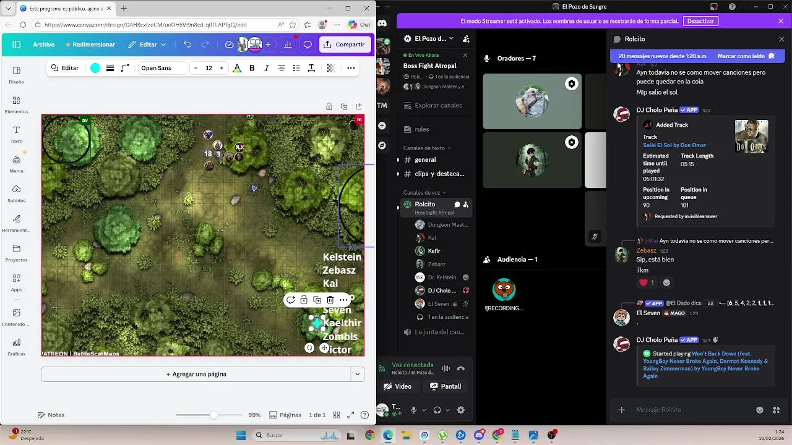Open Discord microphone input options arrow
This screenshot has height=445, width=792.
[x=424, y=410]
